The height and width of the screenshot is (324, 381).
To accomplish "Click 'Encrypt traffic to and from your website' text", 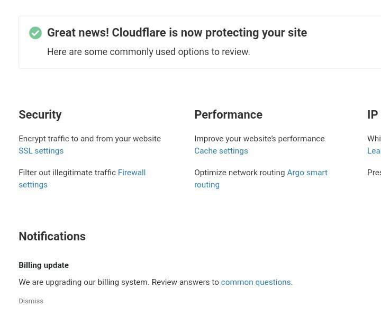I will [x=89, y=139].
